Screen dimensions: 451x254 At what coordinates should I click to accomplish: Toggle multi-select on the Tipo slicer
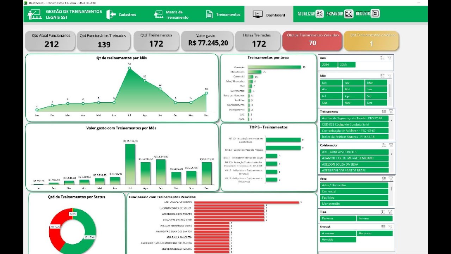tap(383, 212)
